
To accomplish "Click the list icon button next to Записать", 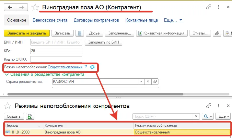I will tap(80, 33).
